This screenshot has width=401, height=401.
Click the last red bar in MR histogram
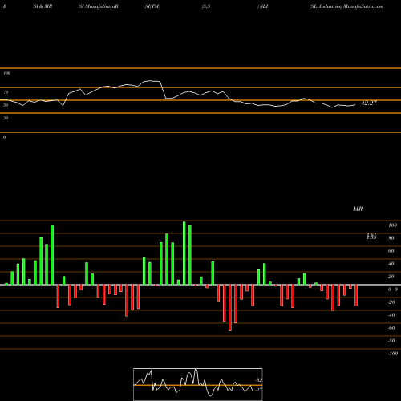tap(356, 295)
